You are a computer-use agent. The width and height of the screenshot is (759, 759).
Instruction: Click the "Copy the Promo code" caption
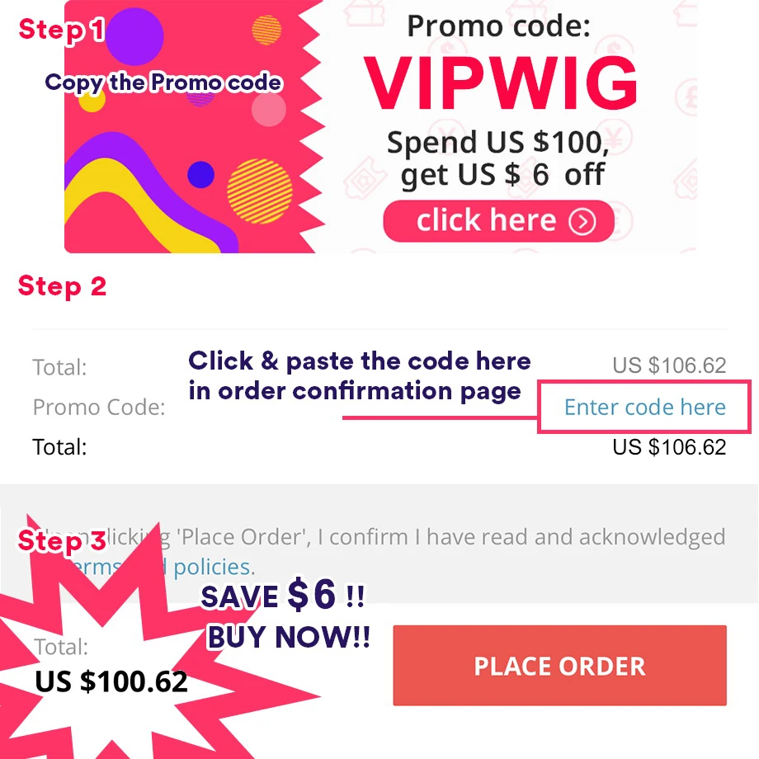pyautogui.click(x=163, y=82)
